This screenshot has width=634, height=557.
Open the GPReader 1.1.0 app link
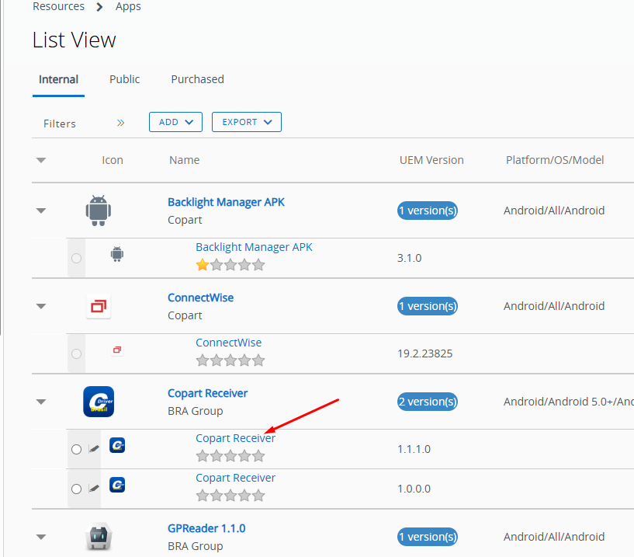coord(206,528)
